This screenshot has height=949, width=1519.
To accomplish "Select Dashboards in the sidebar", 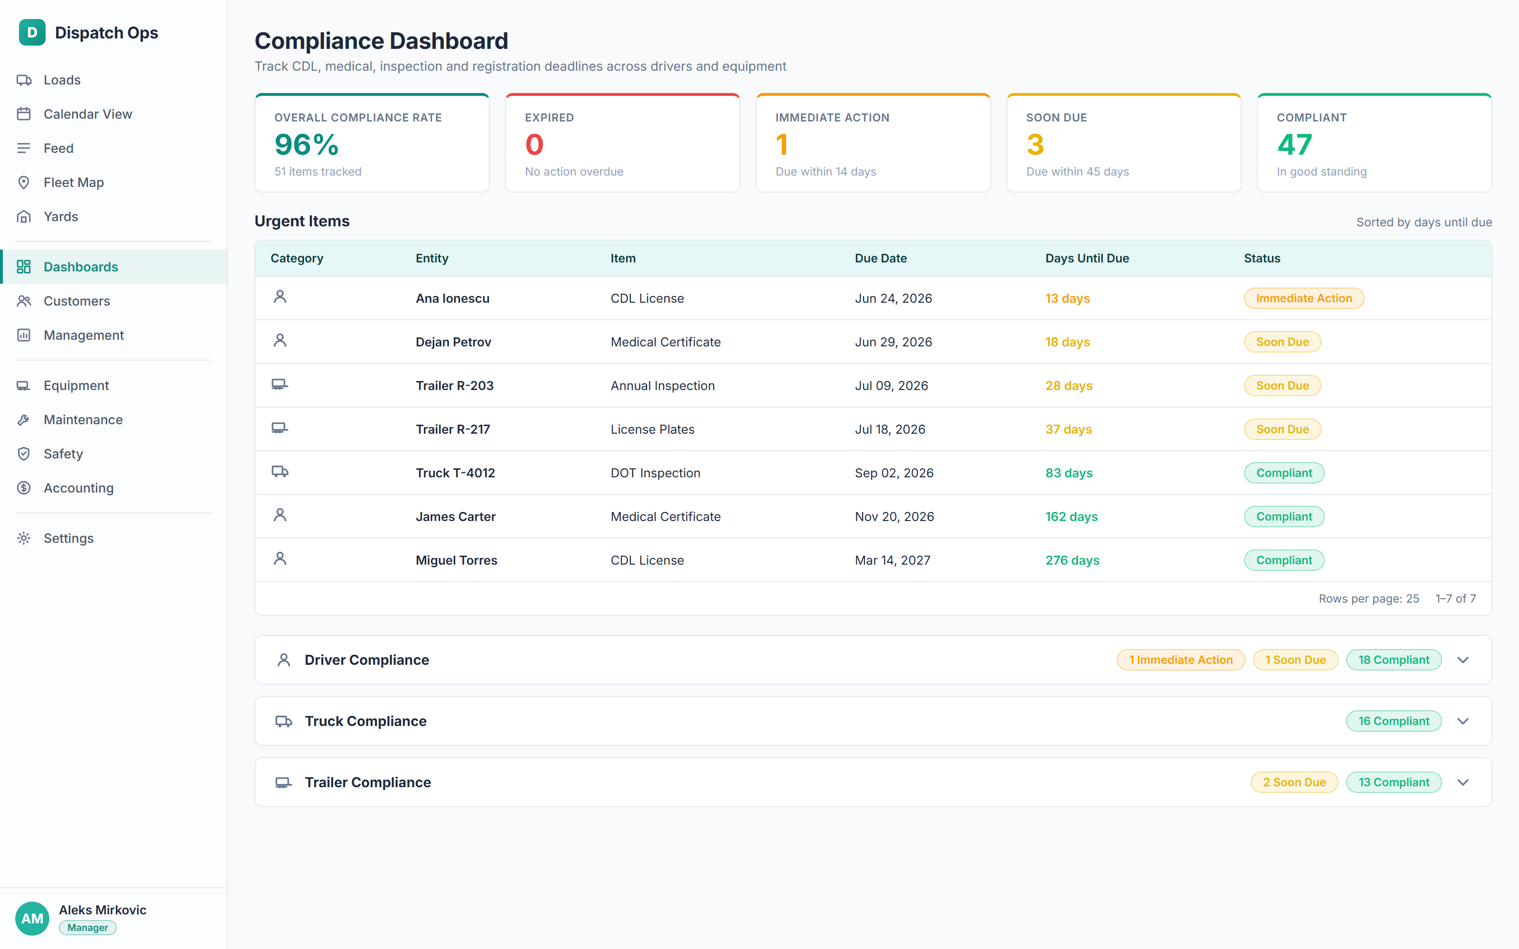I will [x=113, y=267].
